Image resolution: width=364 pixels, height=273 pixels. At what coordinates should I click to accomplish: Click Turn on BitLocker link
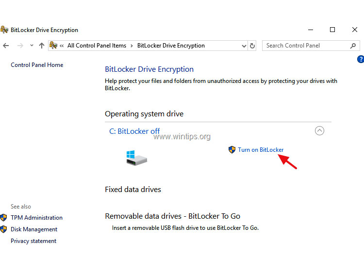point(261,150)
